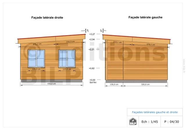
Task: Click the 210,3 cm roof dimension
Action: pyautogui.click(x=71, y=42)
